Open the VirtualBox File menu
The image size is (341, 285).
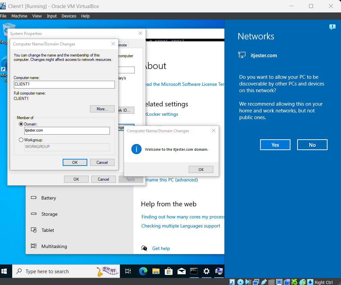[3, 16]
